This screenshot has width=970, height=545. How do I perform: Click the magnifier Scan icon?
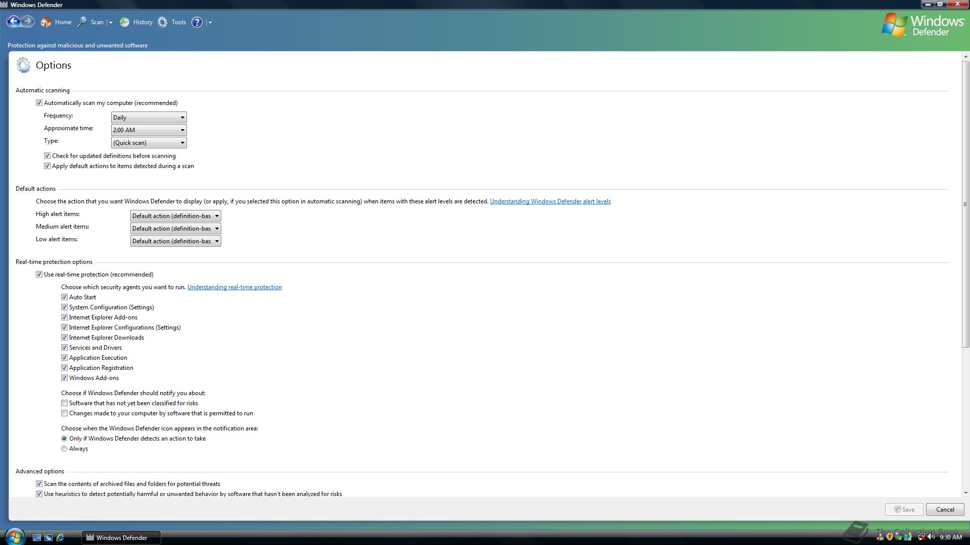81,22
